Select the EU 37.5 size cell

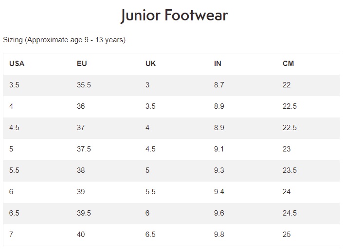[x=84, y=149]
